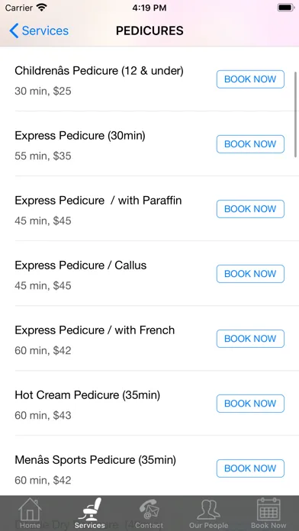Viewport: 299px width, 531px height.
Task: Select the Our People silhouettes icon
Action: coord(208,510)
